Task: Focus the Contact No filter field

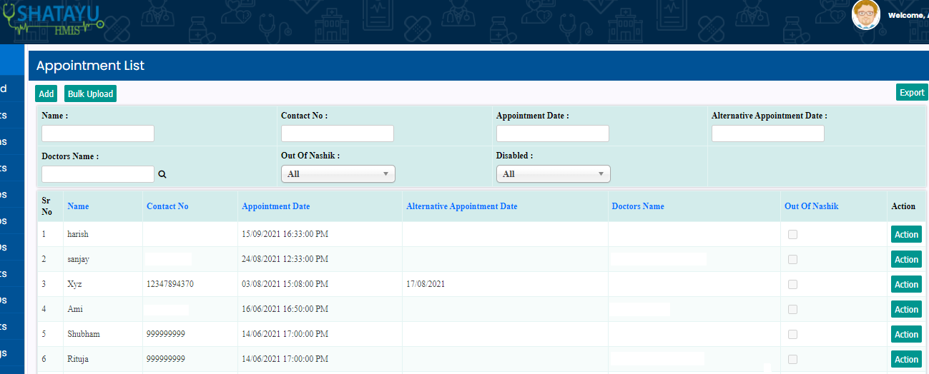Action: 337,133
